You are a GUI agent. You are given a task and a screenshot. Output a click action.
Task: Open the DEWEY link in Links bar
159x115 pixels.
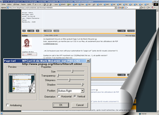[x=62, y=4]
